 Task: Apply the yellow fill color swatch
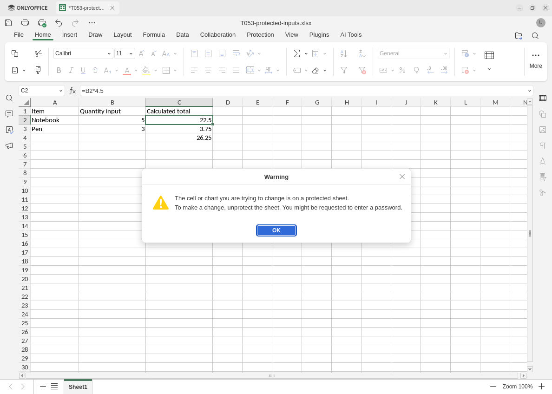pos(146,71)
